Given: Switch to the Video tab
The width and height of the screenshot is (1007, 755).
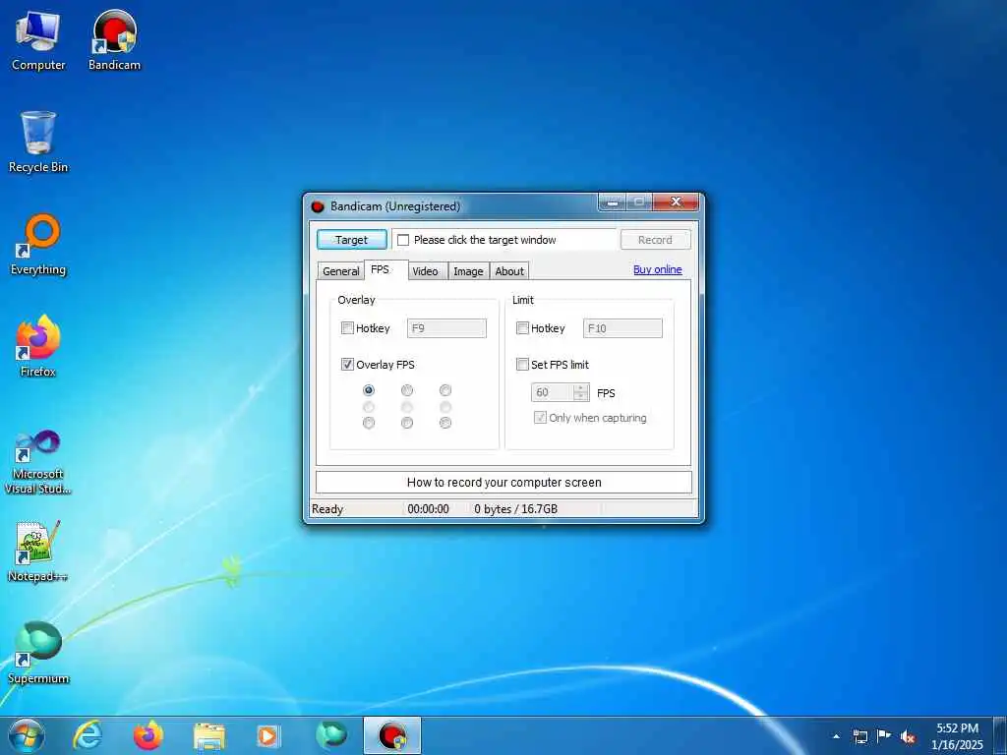Looking at the screenshot, I should pyautogui.click(x=428, y=271).
